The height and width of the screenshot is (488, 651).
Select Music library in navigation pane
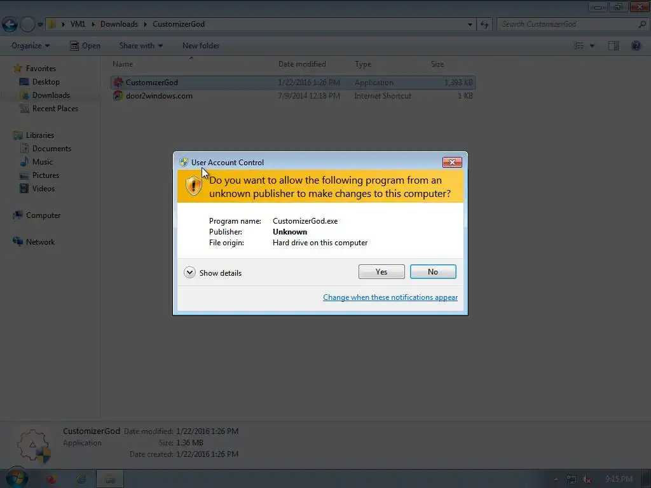(43, 162)
